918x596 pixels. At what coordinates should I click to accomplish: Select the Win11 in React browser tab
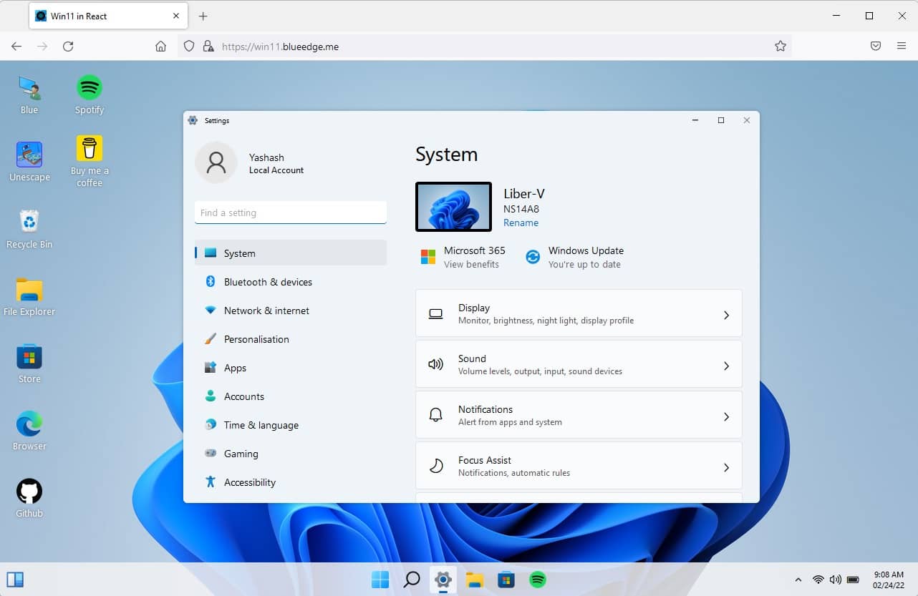107,16
